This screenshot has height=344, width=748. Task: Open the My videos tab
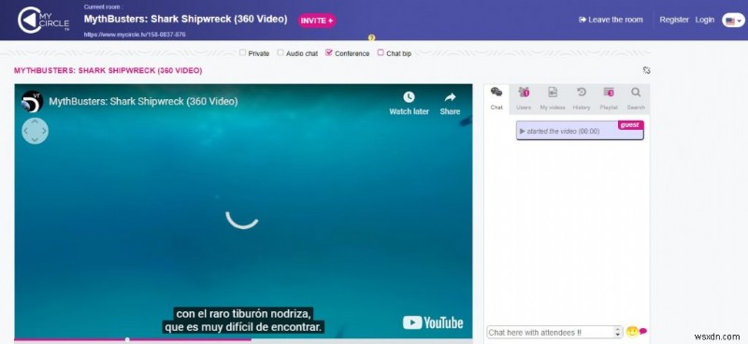point(553,98)
